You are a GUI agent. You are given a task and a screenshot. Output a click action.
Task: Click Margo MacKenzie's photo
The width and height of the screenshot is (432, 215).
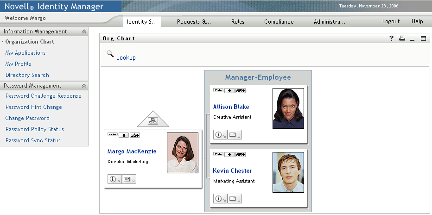coord(183,153)
